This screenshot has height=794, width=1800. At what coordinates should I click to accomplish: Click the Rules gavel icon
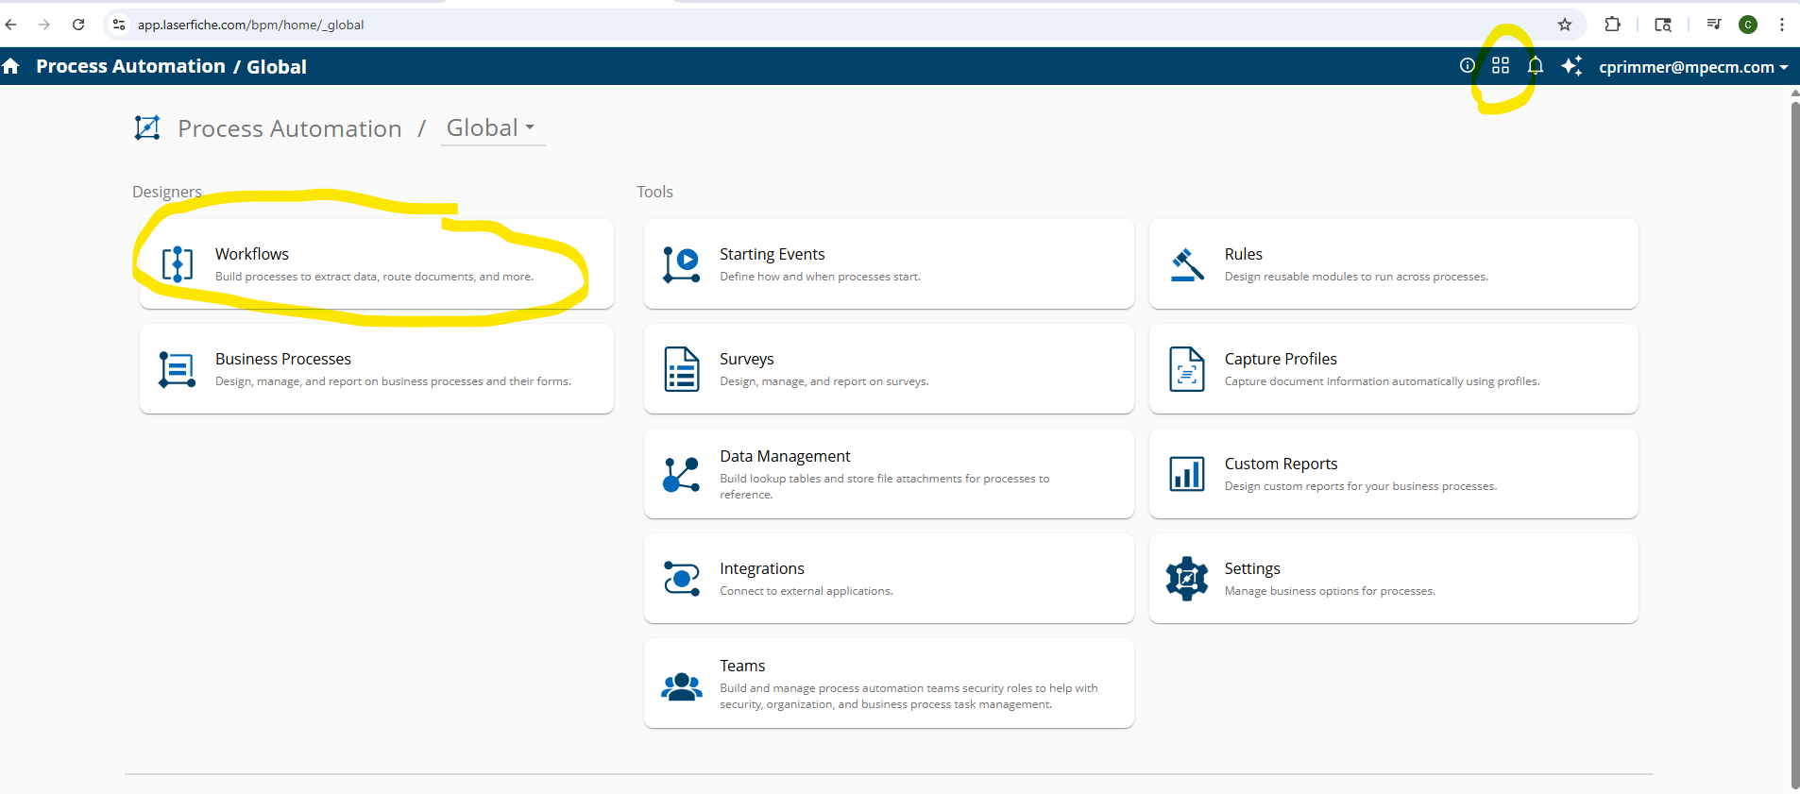point(1187,264)
